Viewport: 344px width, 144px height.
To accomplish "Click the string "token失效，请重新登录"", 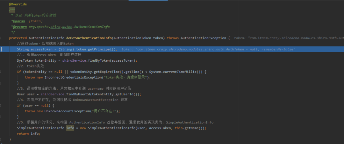I will pyautogui.click(x=125, y=78).
